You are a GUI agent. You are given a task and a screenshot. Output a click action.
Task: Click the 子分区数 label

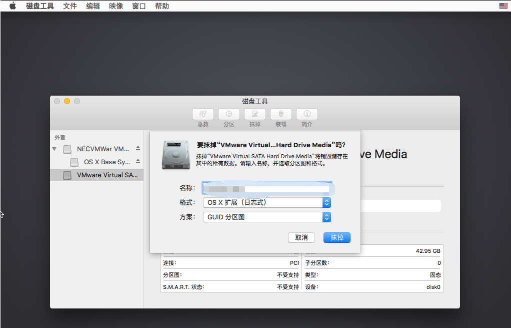click(317, 263)
